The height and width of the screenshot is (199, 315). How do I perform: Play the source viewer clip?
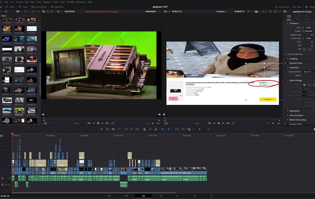[102, 123]
